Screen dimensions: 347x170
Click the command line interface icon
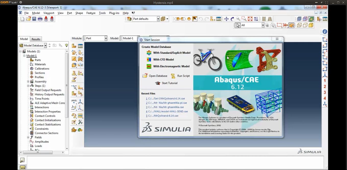[22, 168]
